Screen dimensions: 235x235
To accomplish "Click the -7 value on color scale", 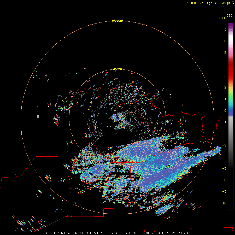I will pos(224,192).
